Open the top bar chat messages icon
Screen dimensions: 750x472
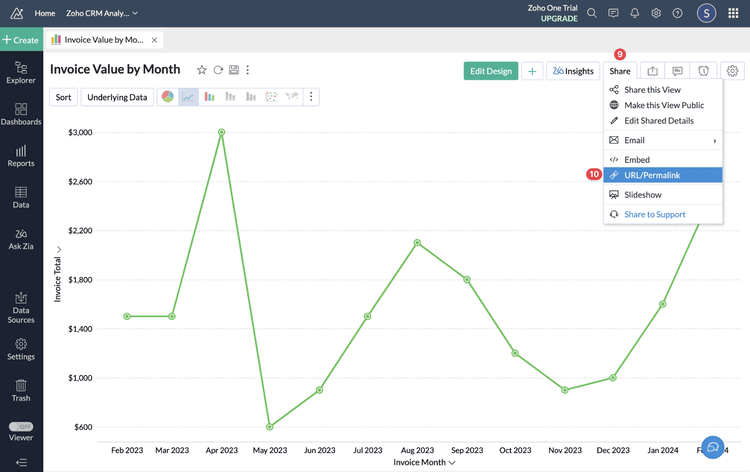point(613,13)
